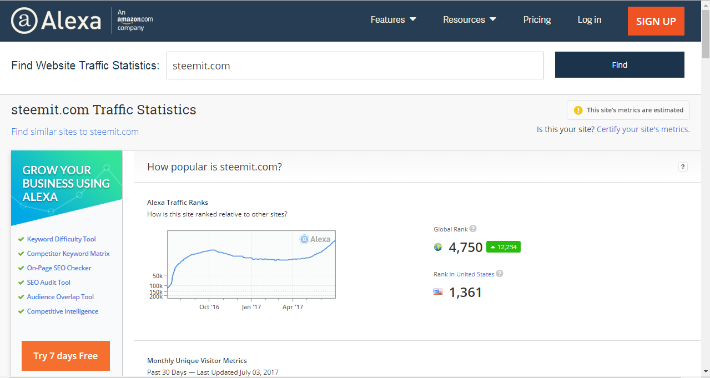
Task: Click the Alexa logo in header
Action: coord(56,21)
